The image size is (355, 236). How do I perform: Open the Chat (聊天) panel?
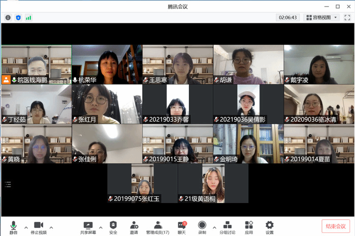(182, 226)
